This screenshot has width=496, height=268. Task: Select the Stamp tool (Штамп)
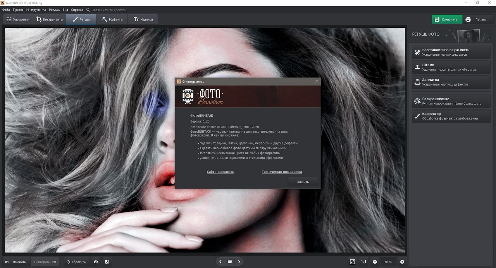pyautogui.click(x=451, y=67)
